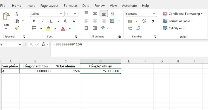Screen dimensions: 208x110
Task: Cancel formula entry with X
Action: [x=31, y=44]
